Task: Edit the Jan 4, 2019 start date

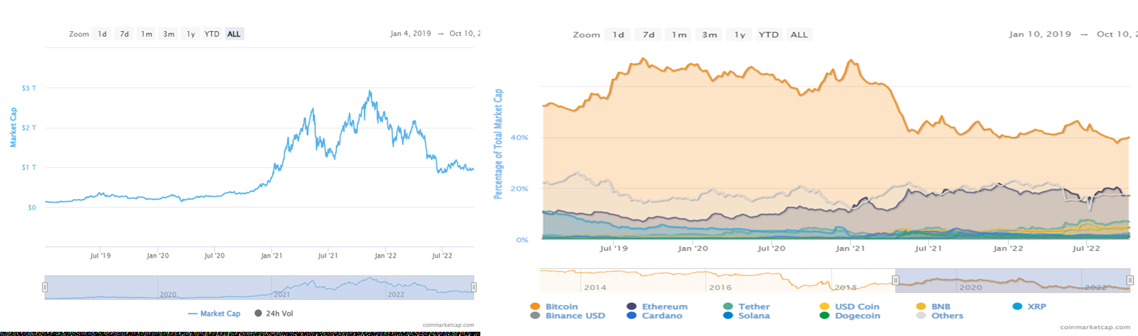Action: (x=410, y=34)
